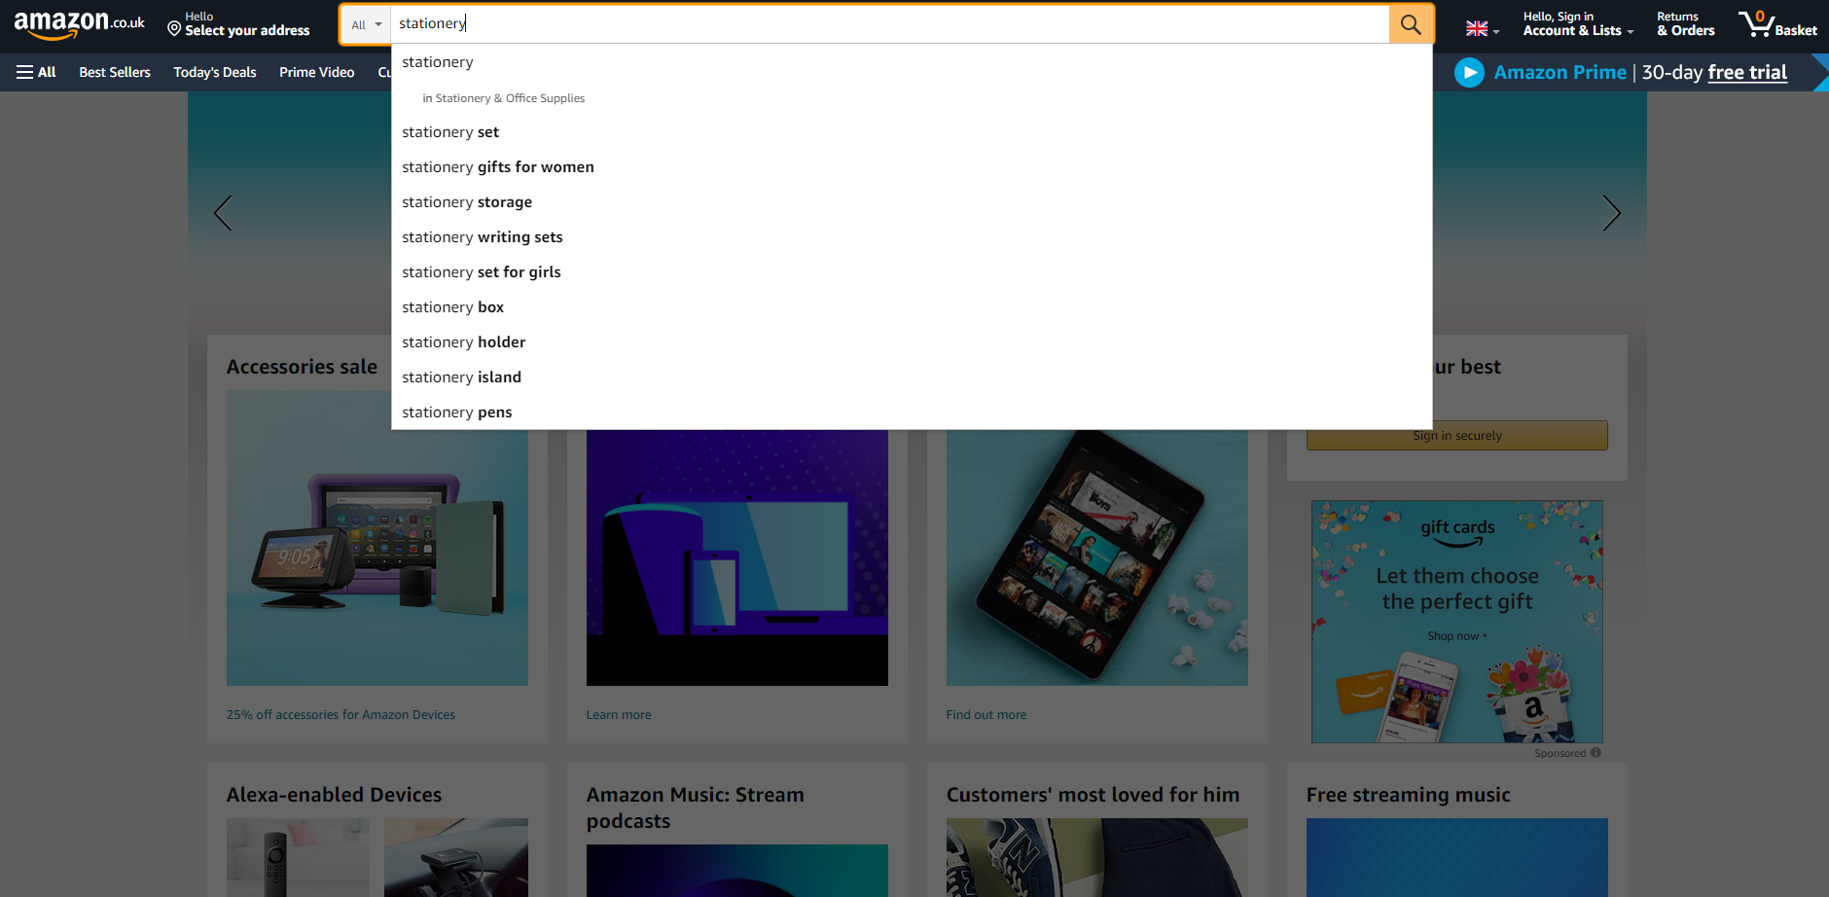Click the Accessories sale heading

pos(302,367)
